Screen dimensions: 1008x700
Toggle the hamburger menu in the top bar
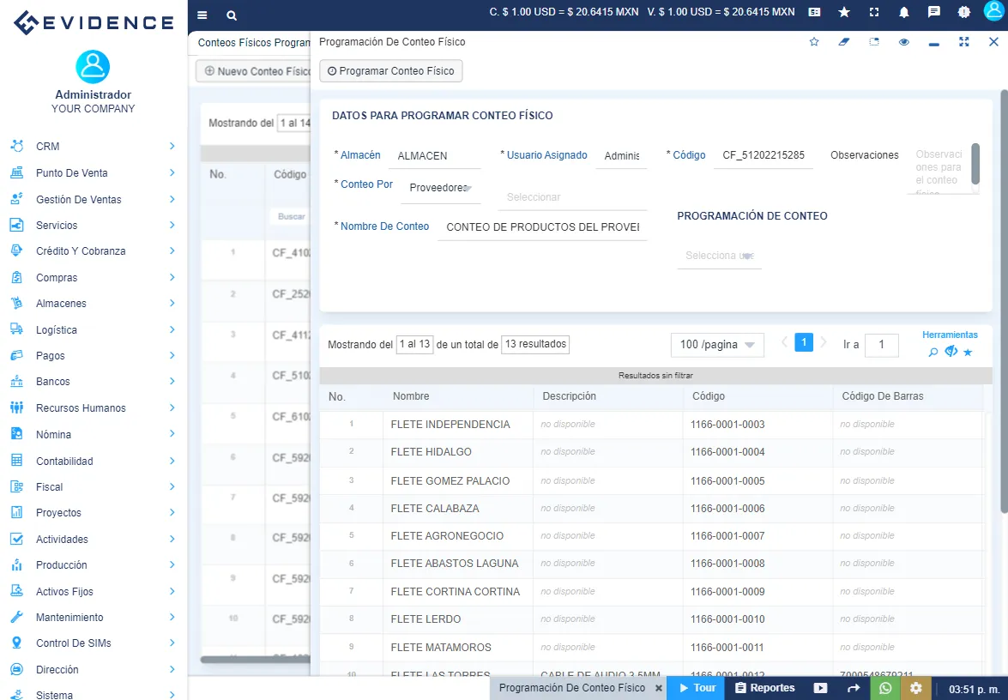click(202, 15)
